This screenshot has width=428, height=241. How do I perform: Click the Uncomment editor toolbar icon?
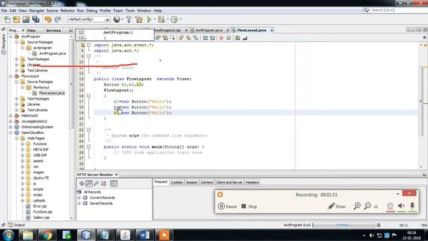point(245,38)
